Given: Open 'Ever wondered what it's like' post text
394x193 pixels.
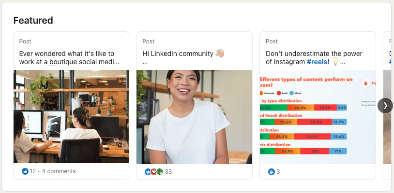Looking at the screenshot, I should click(69, 58).
